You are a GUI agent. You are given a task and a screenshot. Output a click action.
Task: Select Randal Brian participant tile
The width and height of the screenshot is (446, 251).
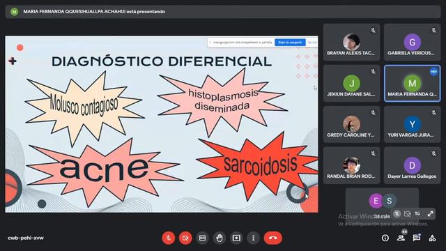click(x=351, y=165)
